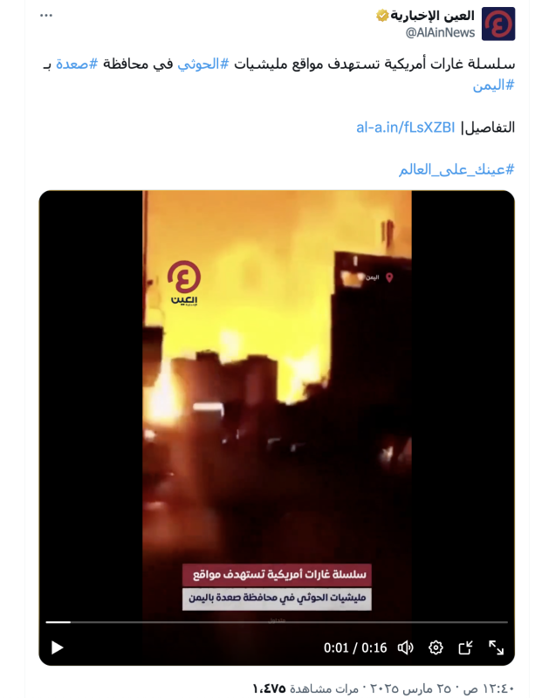Click the gold verified badge
542x698 pixels.
coord(382,16)
